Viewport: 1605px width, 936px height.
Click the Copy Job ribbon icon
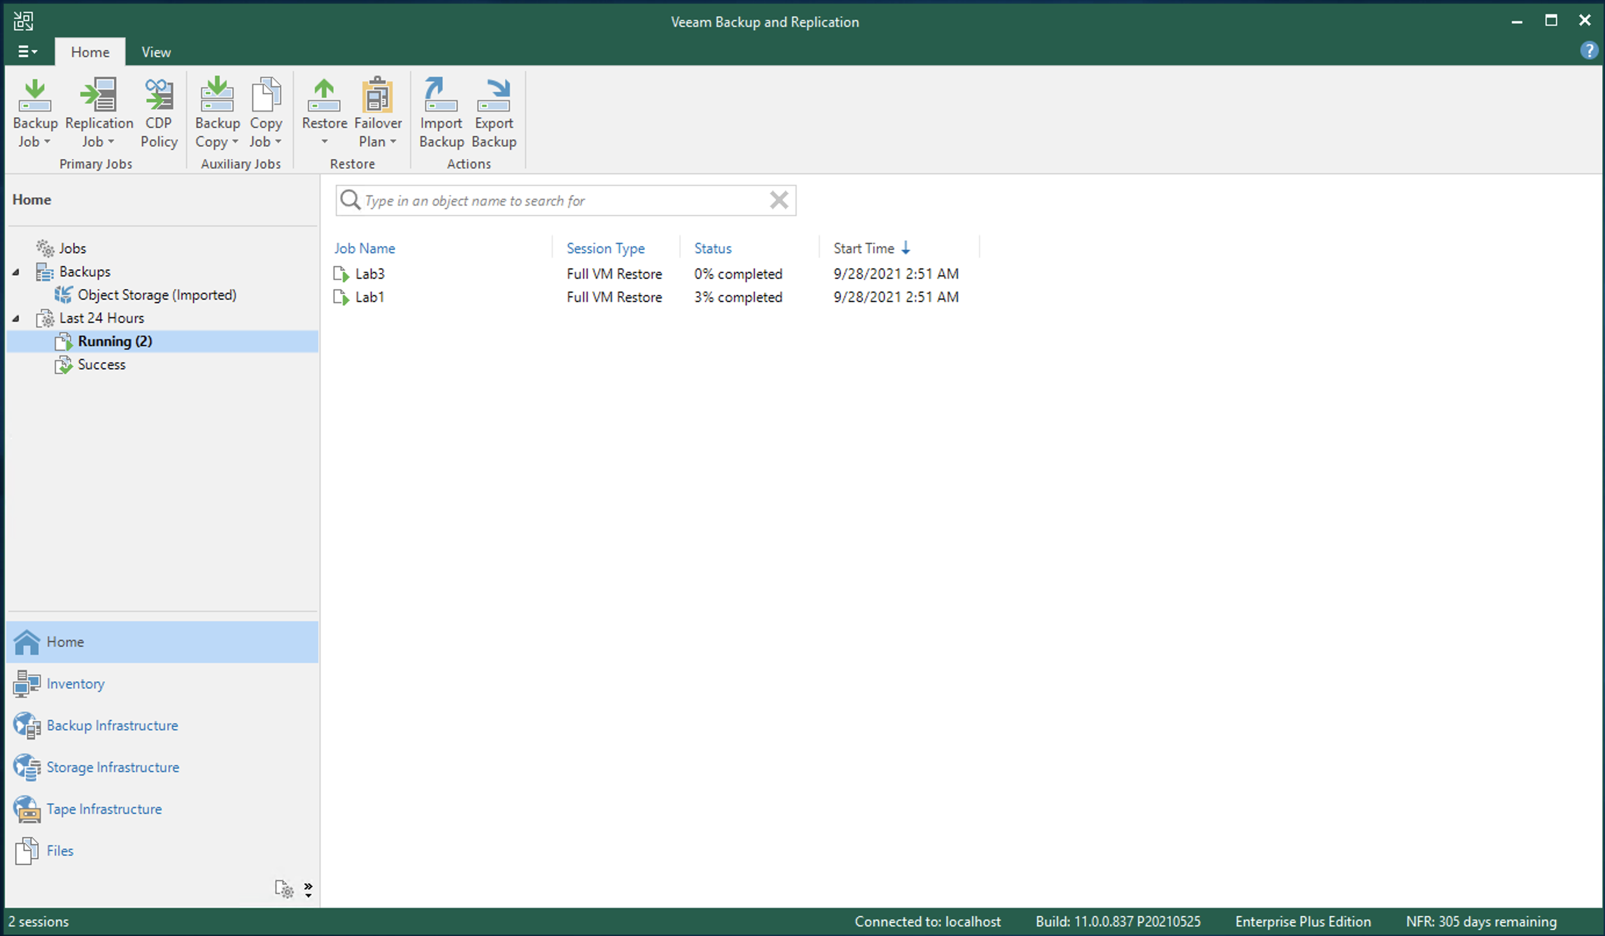coord(265,95)
